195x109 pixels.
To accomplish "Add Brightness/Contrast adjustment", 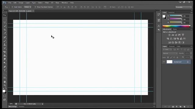I will 169,35.
